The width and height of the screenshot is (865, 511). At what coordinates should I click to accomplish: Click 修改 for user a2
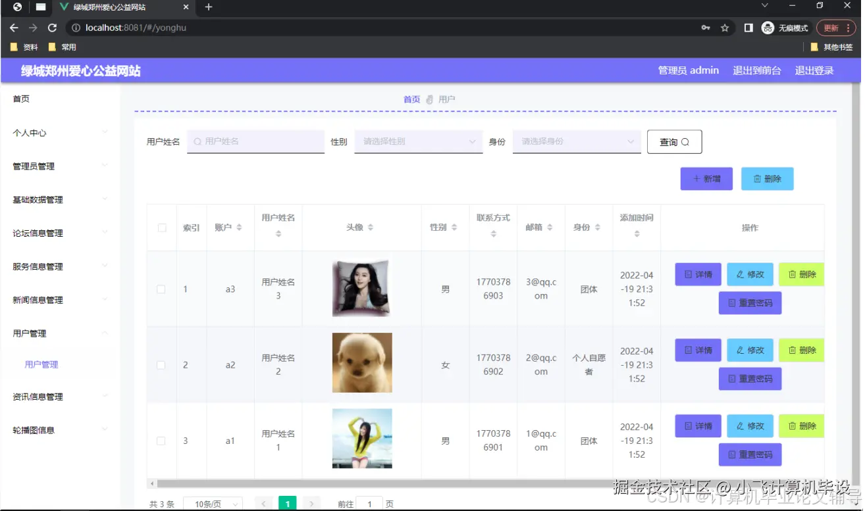point(750,351)
